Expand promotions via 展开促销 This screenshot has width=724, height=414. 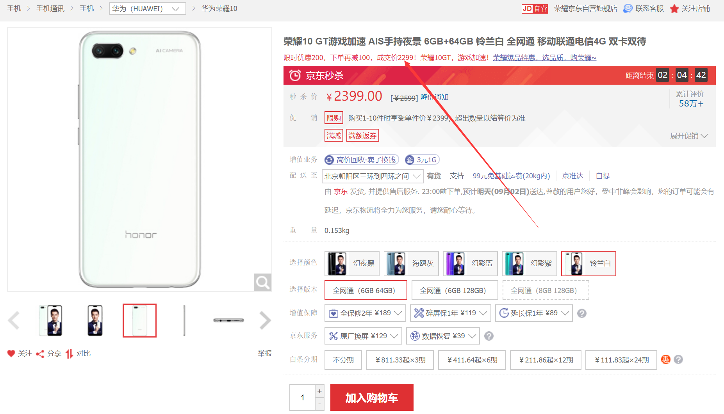coord(689,136)
